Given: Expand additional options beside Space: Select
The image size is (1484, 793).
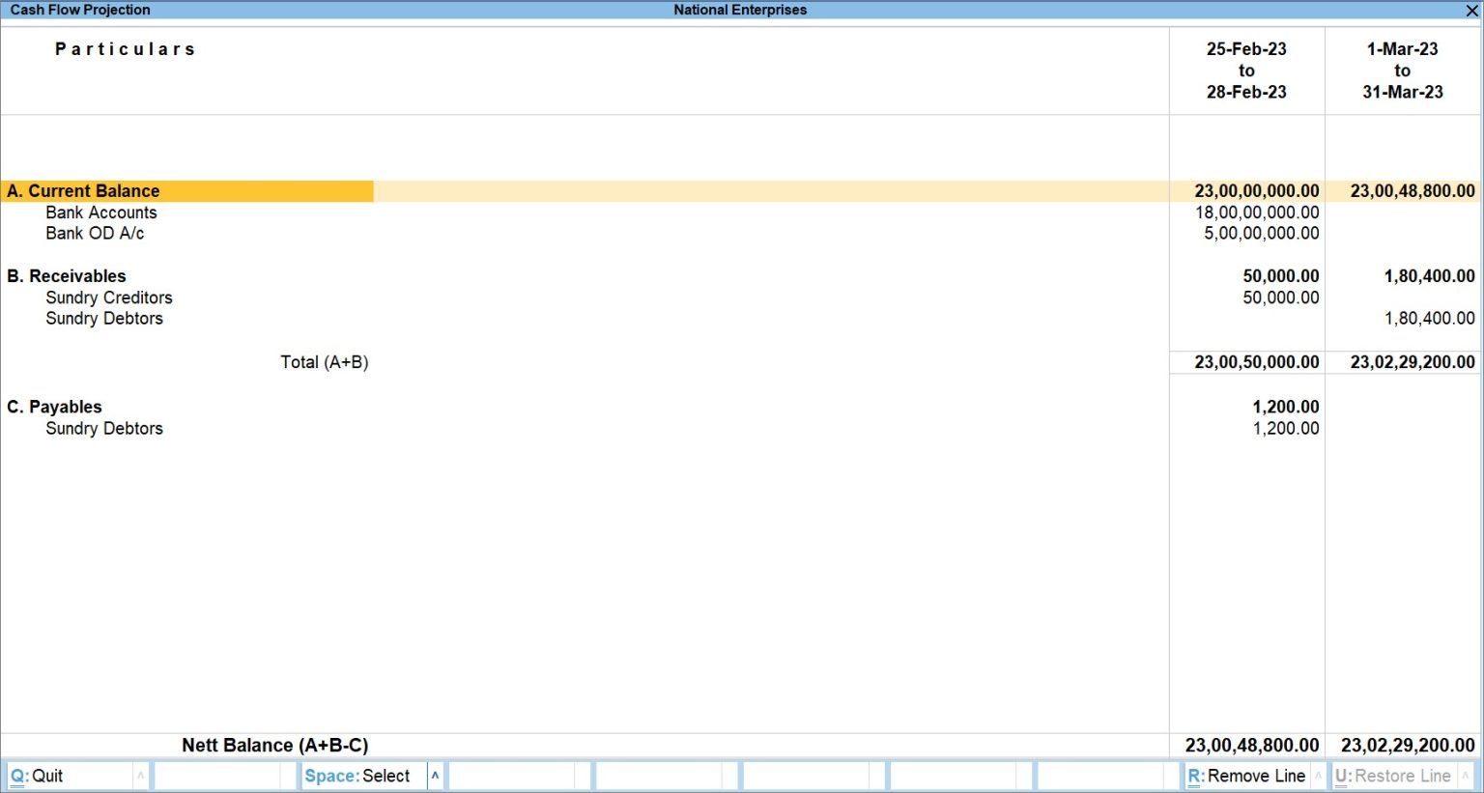Looking at the screenshot, I should (x=435, y=775).
